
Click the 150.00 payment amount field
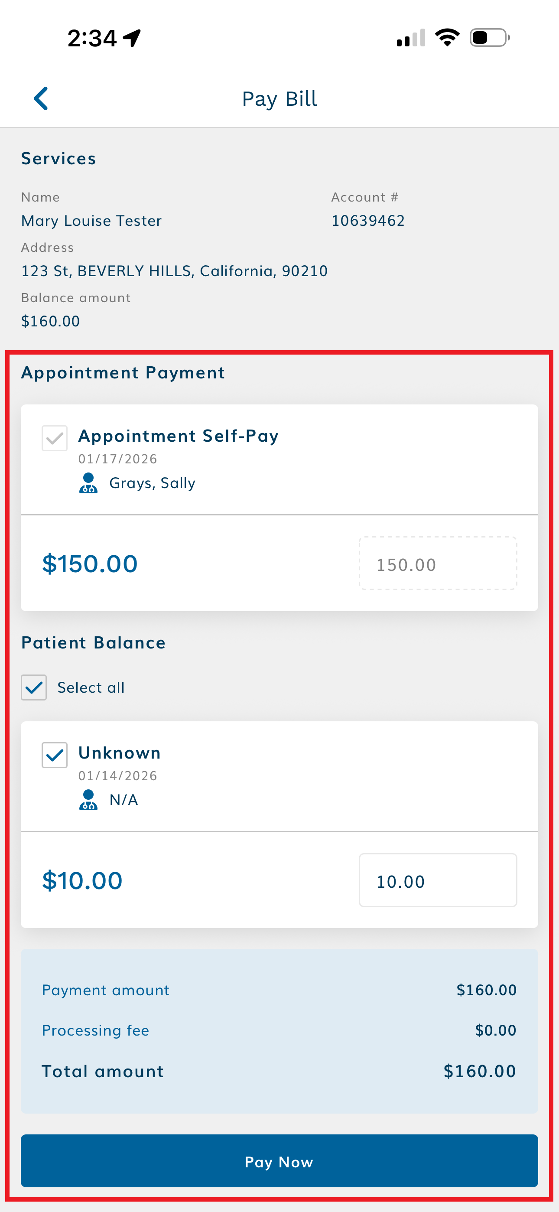click(x=438, y=564)
